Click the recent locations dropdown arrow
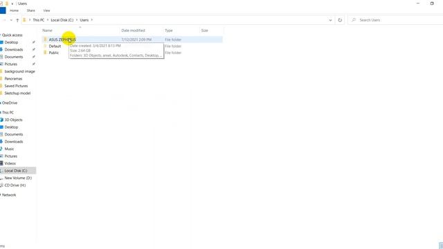 pyautogui.click(x=11, y=20)
